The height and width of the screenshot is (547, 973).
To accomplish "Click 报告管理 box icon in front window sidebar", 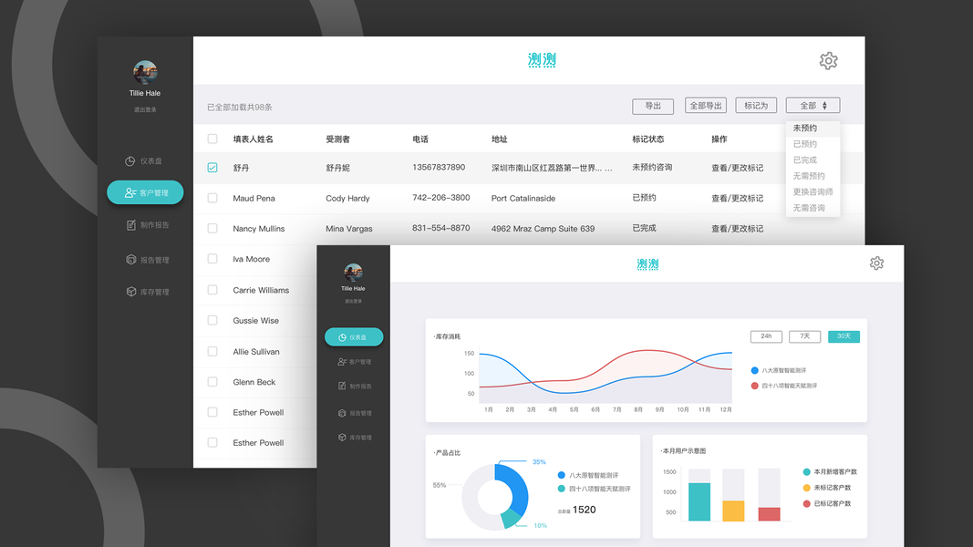I will tap(342, 413).
